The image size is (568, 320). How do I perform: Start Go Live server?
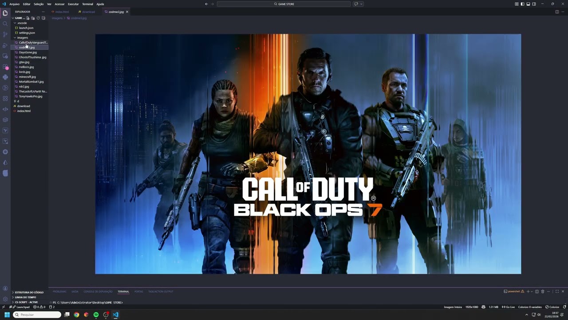coord(508,307)
